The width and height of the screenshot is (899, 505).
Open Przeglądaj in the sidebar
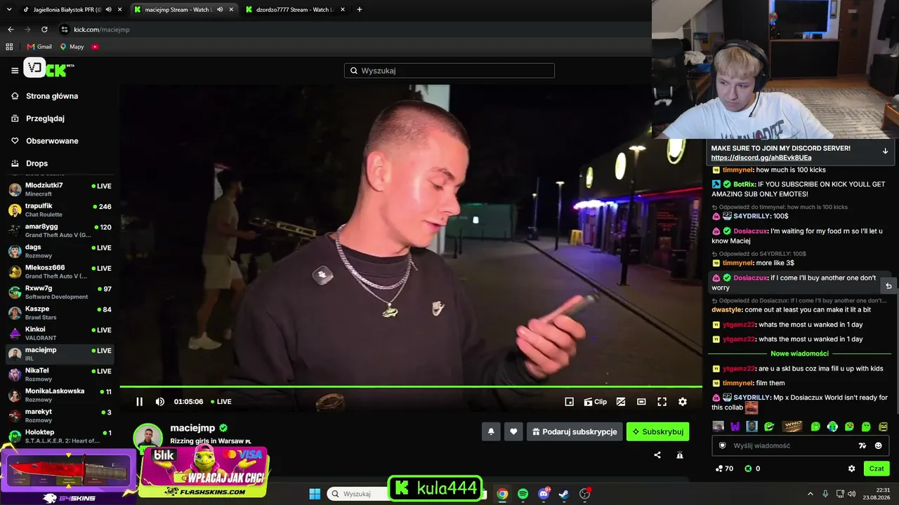click(45, 119)
